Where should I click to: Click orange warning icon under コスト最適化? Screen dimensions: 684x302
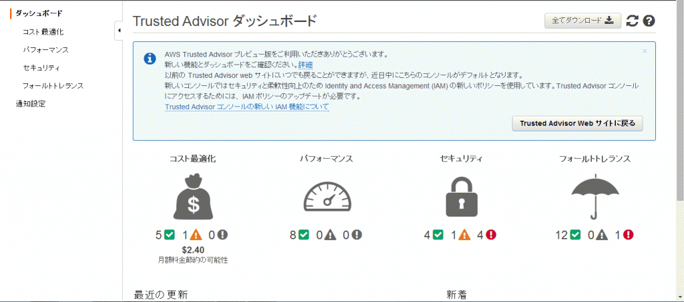point(196,235)
